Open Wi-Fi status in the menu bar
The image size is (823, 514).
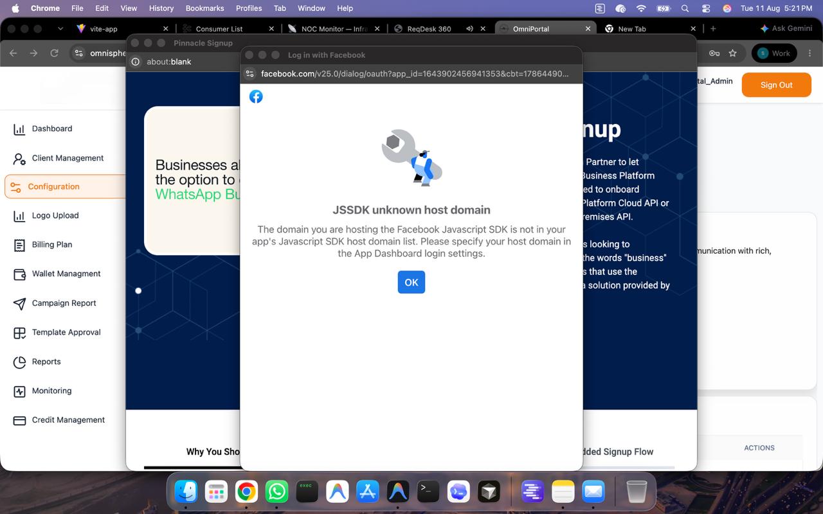(x=641, y=8)
